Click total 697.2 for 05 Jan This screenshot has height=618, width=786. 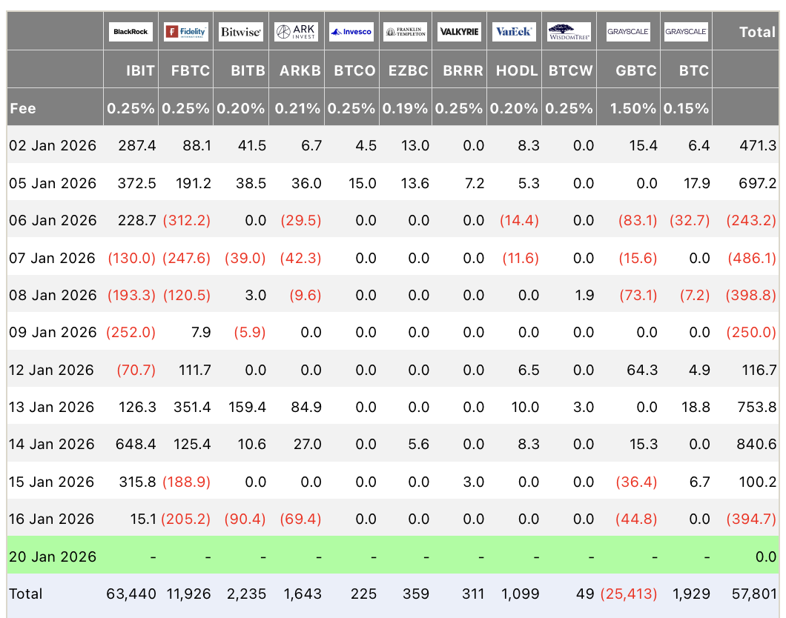tap(757, 183)
